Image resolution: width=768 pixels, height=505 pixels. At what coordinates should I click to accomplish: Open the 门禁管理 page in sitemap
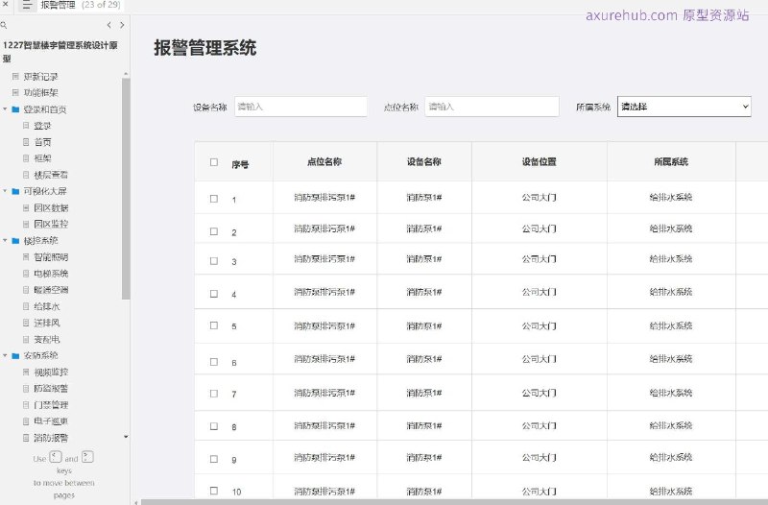pyautogui.click(x=51, y=404)
